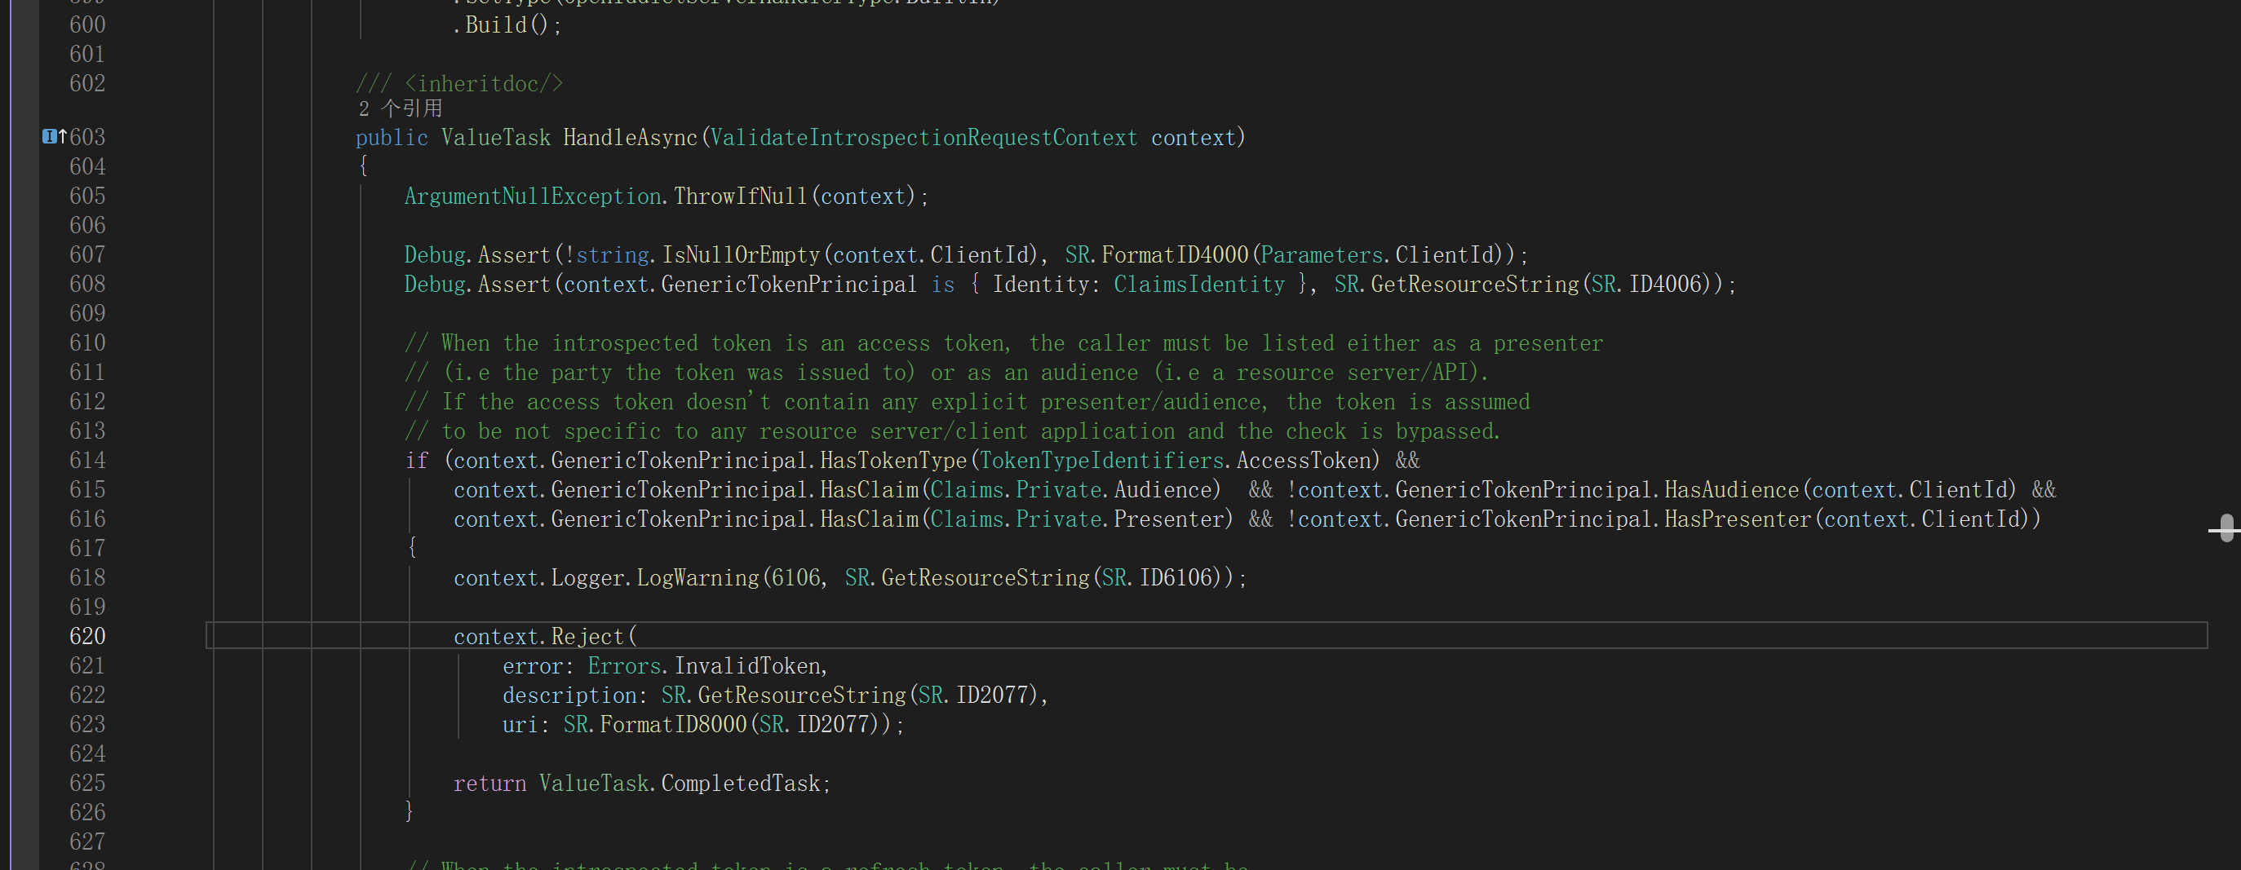Click ThrowIfNull on line 605
The height and width of the screenshot is (870, 2241).
tap(739, 197)
